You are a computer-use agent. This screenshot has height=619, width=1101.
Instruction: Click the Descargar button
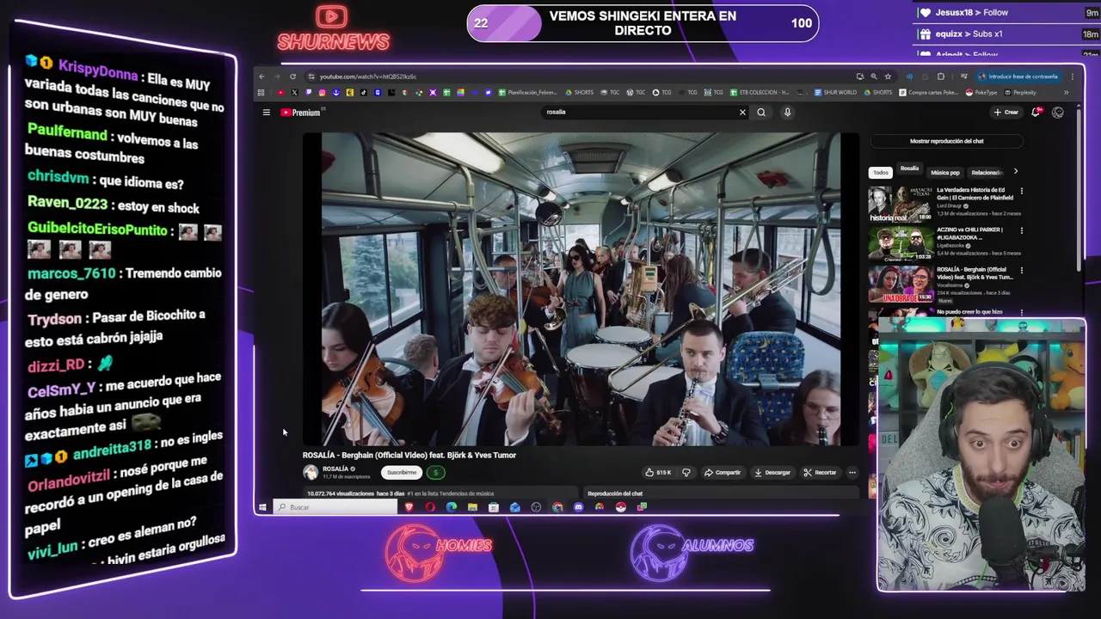click(772, 473)
